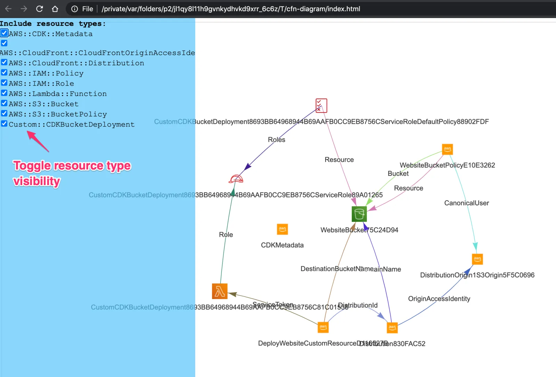The width and height of the screenshot is (556, 377).
Task: Click the DistributionOrigin1S3Origin aws node icon
Action: coord(477,259)
